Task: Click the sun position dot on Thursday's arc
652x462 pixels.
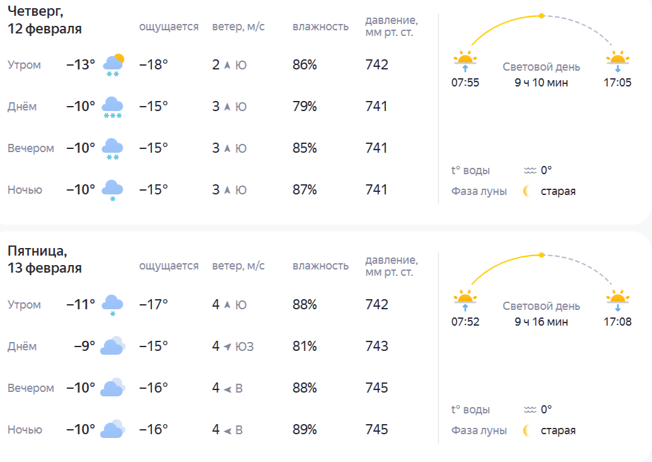Action: (x=541, y=15)
